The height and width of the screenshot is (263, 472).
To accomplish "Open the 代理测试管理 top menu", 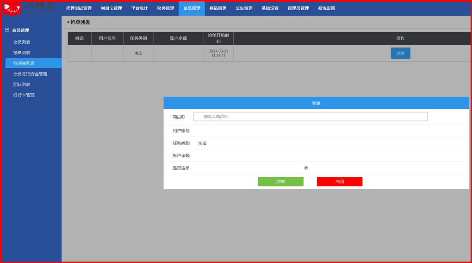I will (79, 8).
